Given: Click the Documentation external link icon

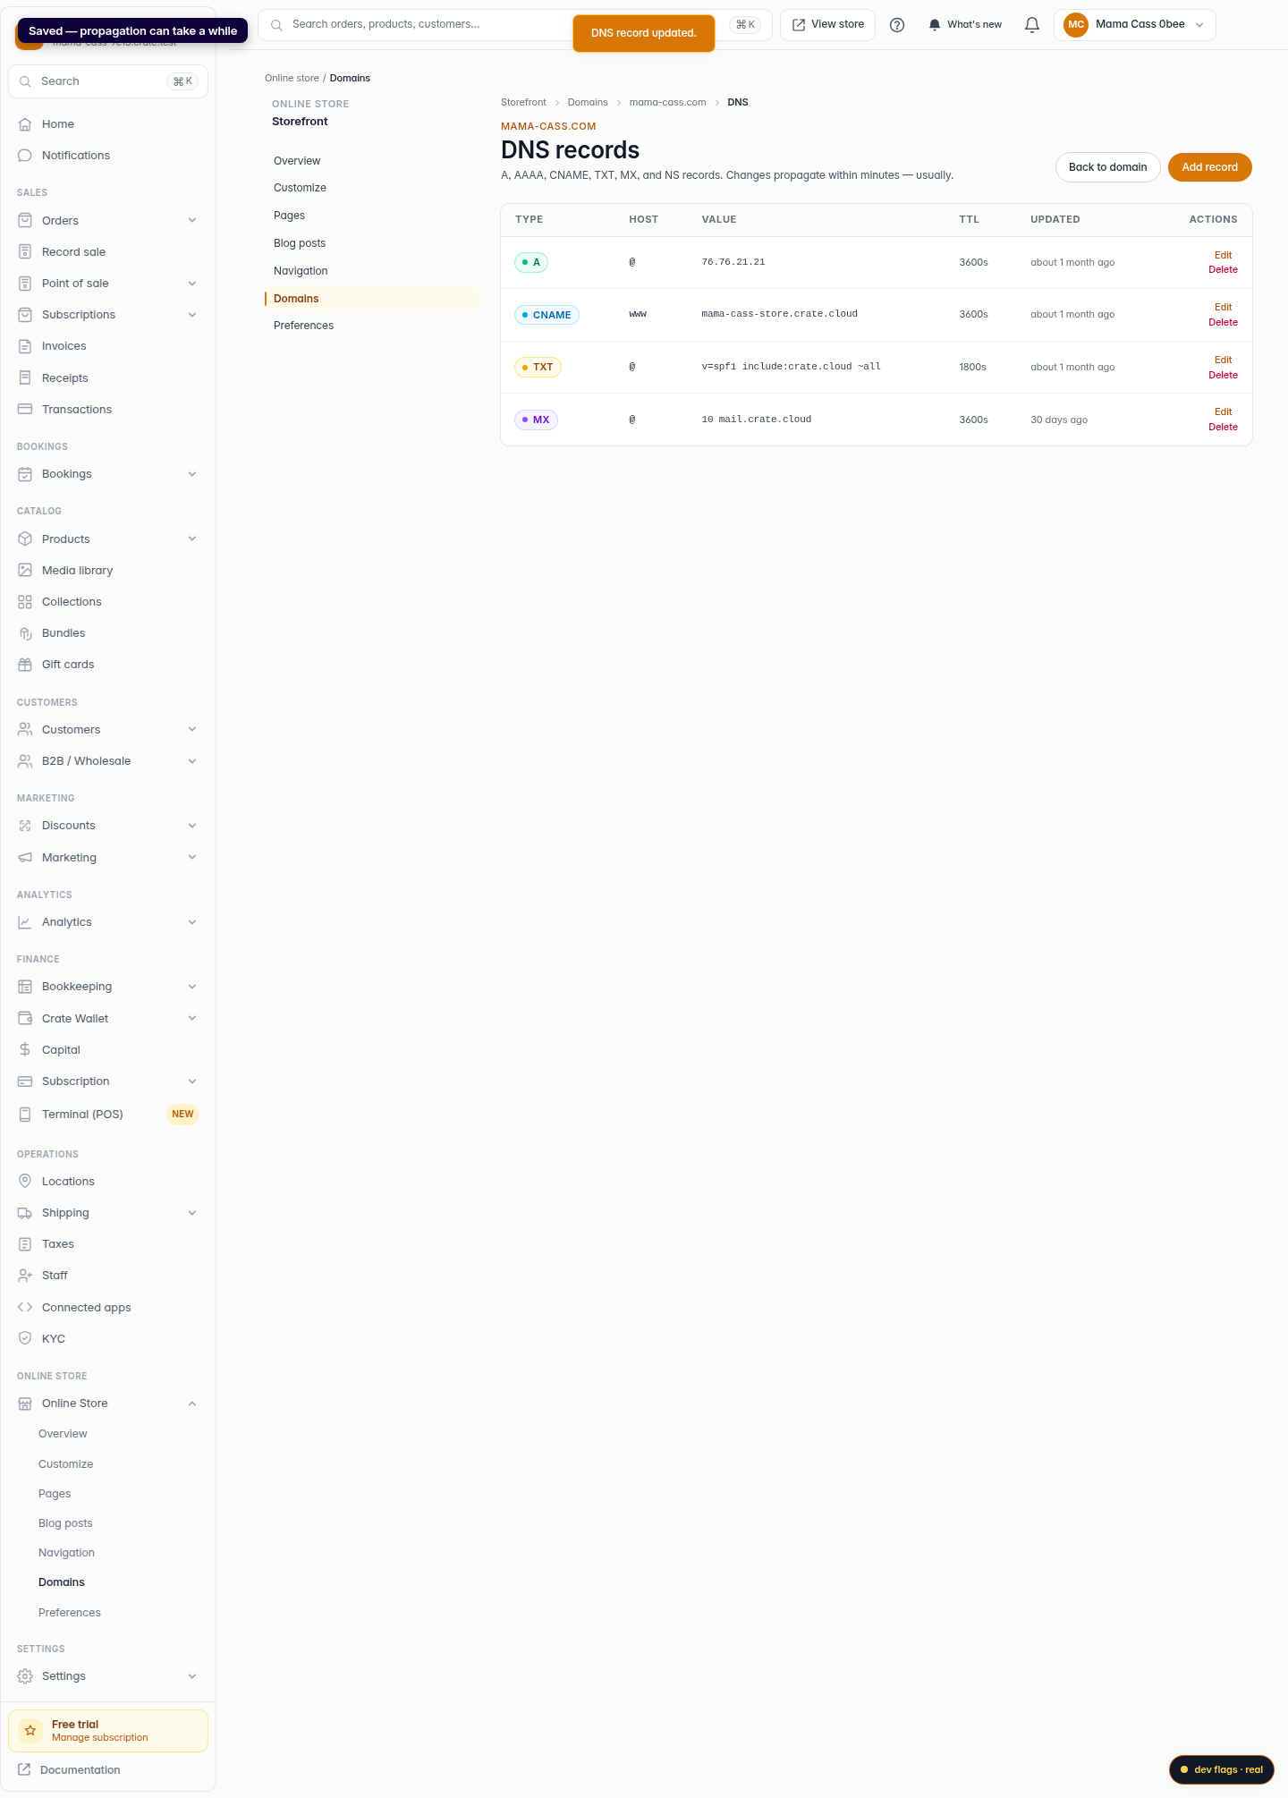Looking at the screenshot, I should click(24, 1770).
